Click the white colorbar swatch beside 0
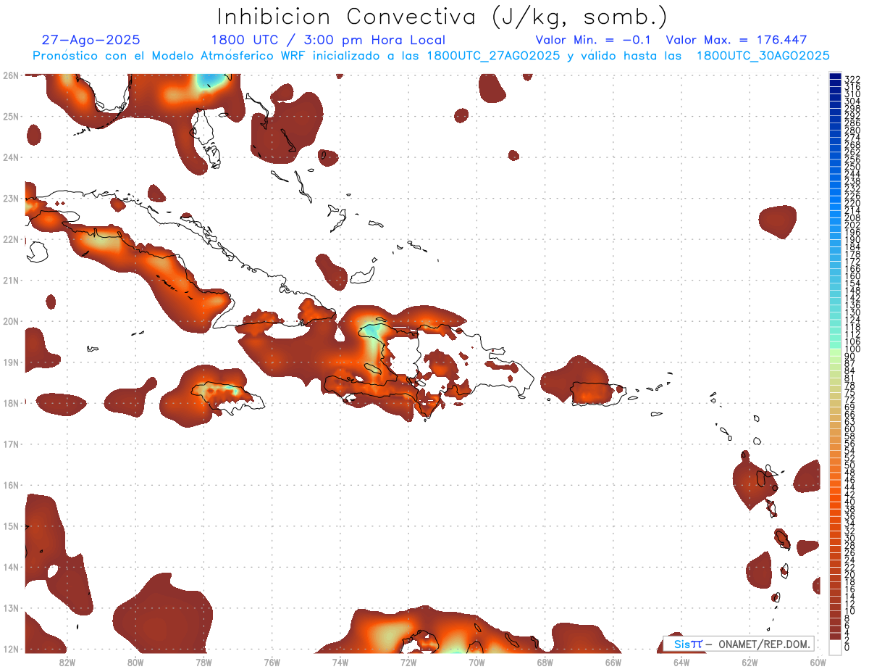This screenshot has width=869, height=672. pos(835,647)
